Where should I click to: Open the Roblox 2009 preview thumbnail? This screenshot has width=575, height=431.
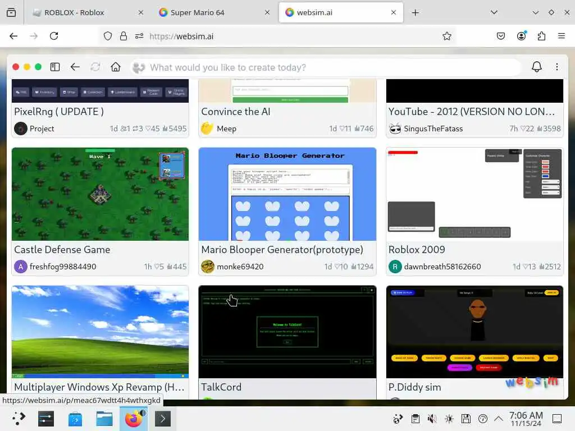point(474,194)
